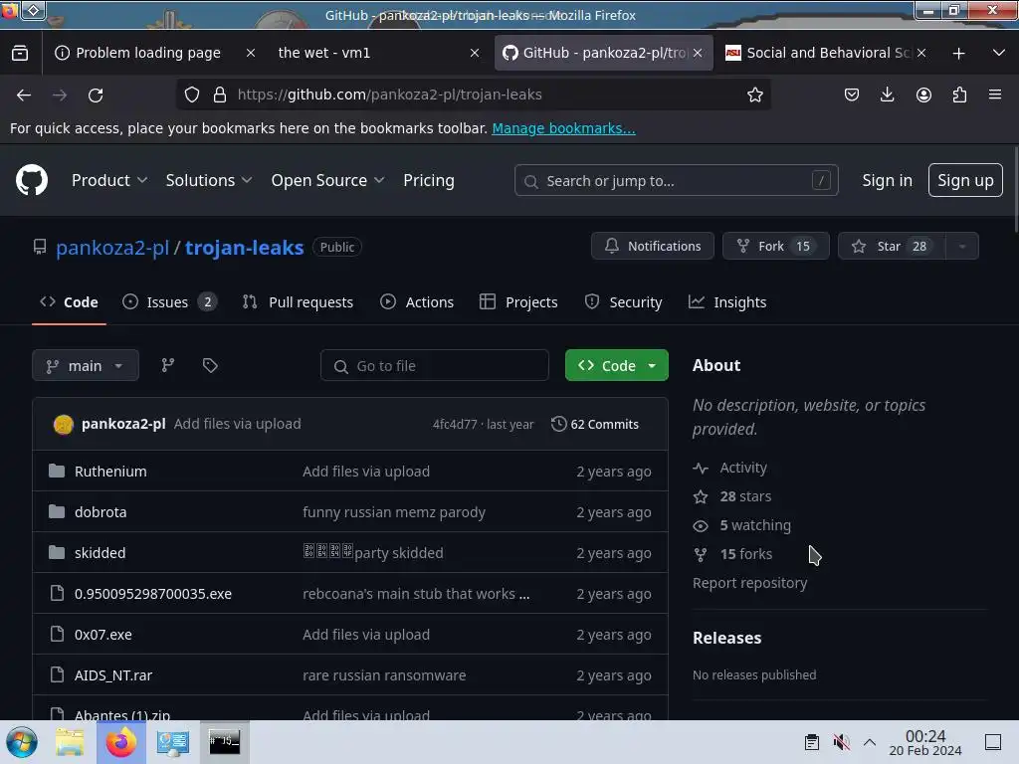Switch to the Projects tab
Image resolution: width=1019 pixels, height=764 pixels.
click(517, 302)
